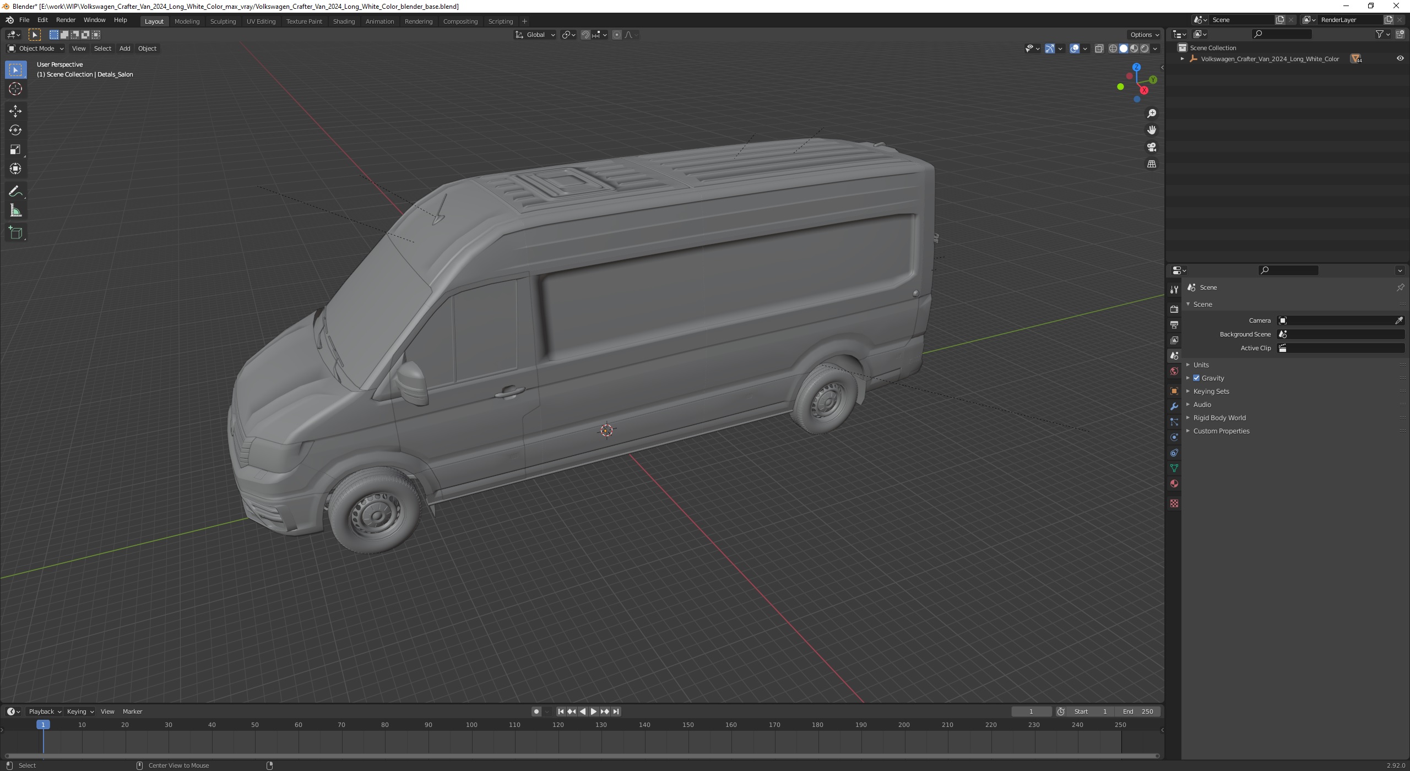Screen dimensions: 1410x771
Task: Click the Start frame field
Action: [x=1091, y=712]
